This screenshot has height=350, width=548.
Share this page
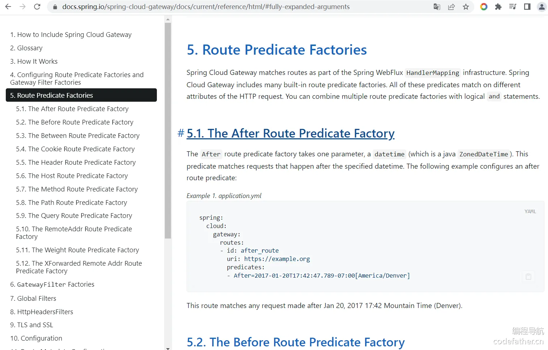tap(451, 7)
